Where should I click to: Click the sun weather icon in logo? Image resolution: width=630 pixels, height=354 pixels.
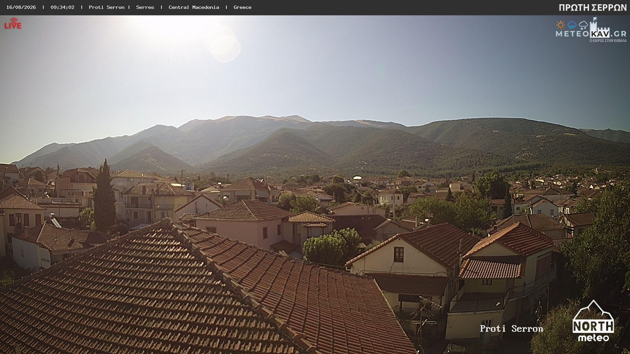[560, 25]
